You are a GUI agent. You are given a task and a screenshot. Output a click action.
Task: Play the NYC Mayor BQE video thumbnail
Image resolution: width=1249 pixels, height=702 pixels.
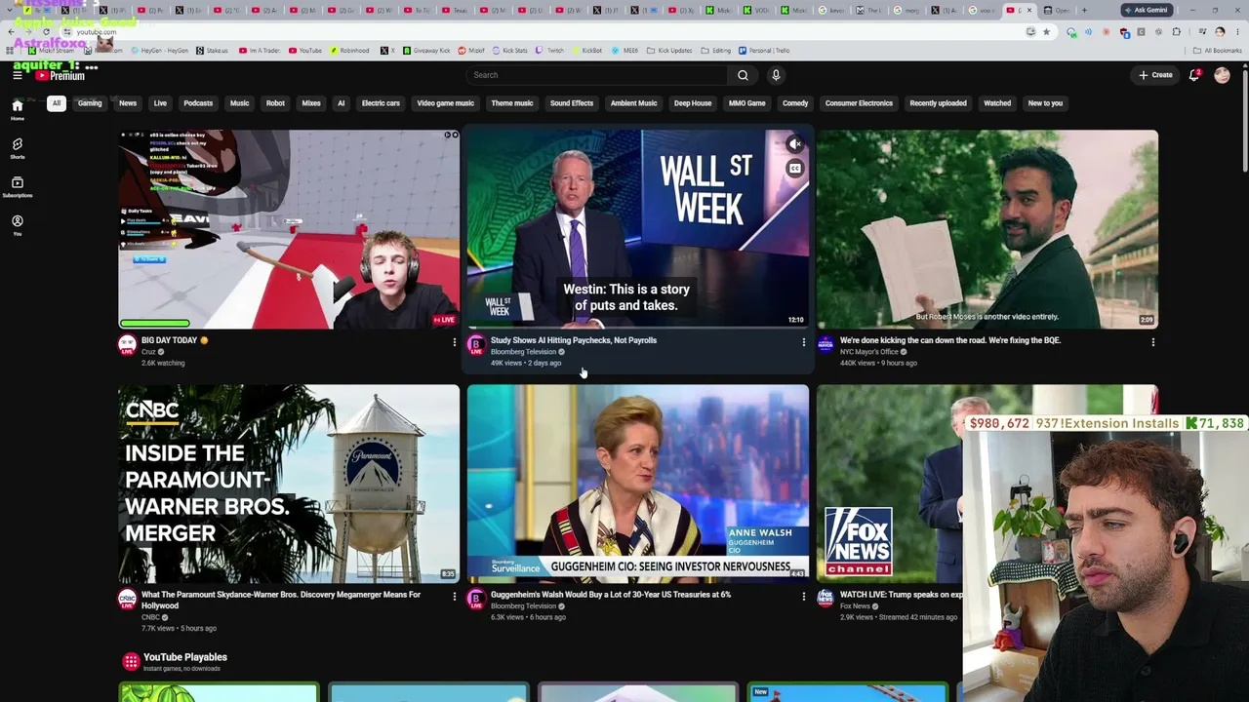click(987, 230)
